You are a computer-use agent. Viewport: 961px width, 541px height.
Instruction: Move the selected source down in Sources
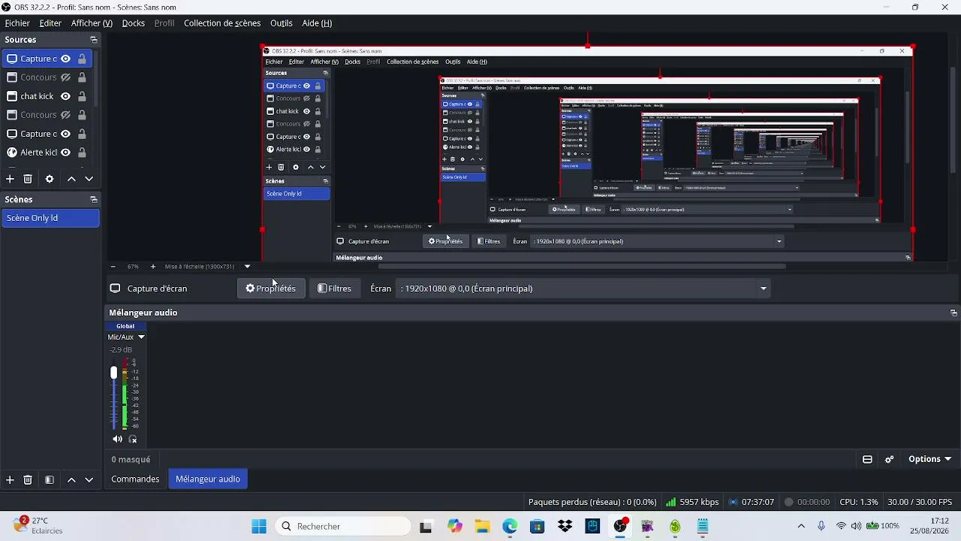pyautogui.click(x=89, y=179)
